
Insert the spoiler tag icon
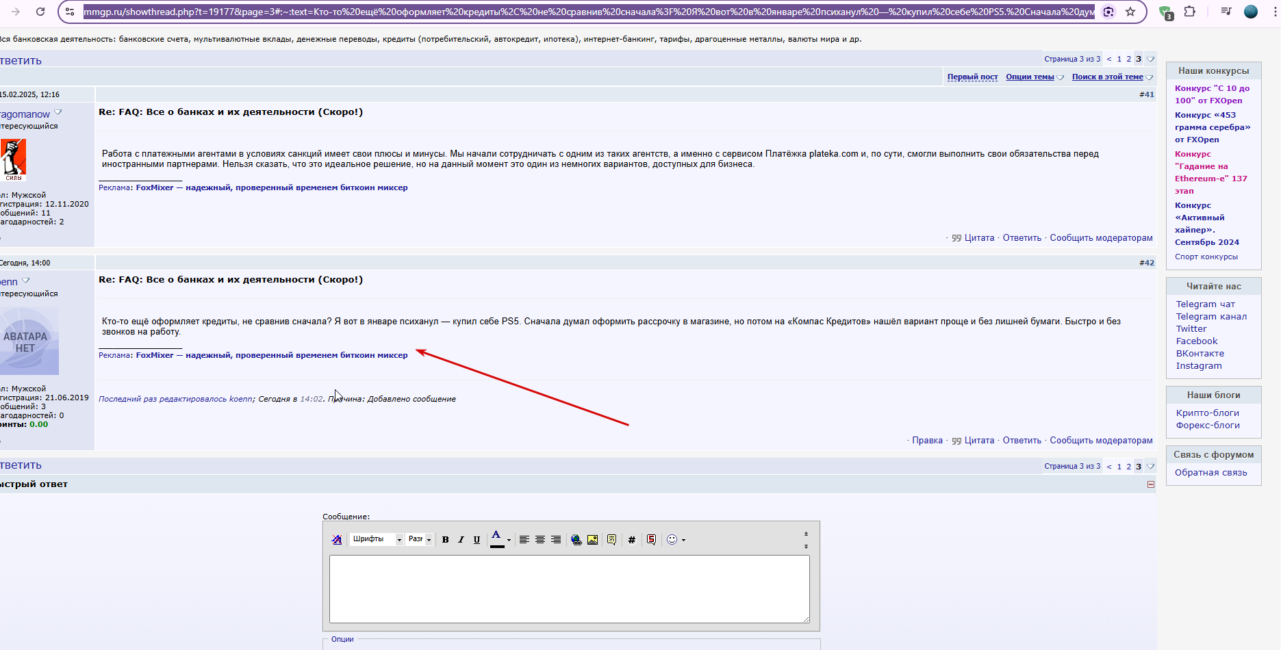651,540
